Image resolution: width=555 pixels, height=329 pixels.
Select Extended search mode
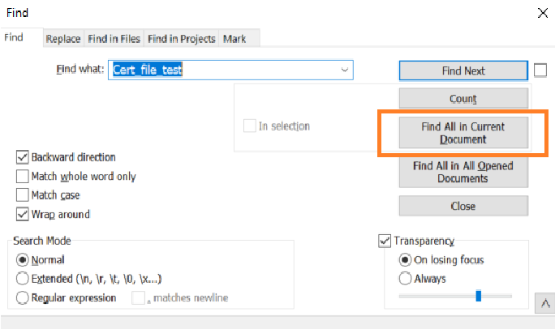pyautogui.click(x=23, y=279)
